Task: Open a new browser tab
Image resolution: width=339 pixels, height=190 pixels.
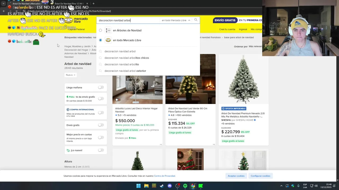Action: (93, 3)
